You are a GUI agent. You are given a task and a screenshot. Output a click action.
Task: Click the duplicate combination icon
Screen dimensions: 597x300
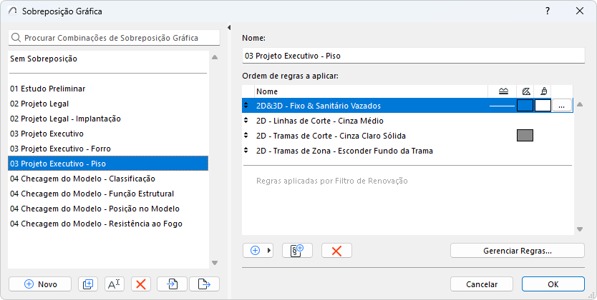[x=87, y=284]
